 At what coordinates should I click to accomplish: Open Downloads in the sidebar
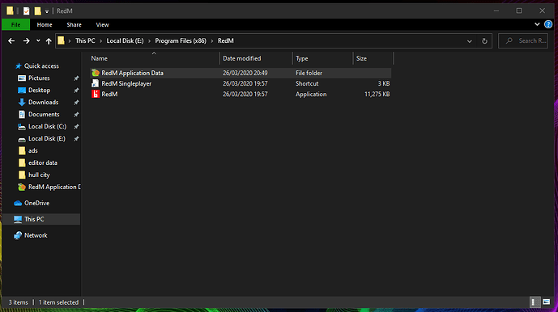click(x=43, y=102)
